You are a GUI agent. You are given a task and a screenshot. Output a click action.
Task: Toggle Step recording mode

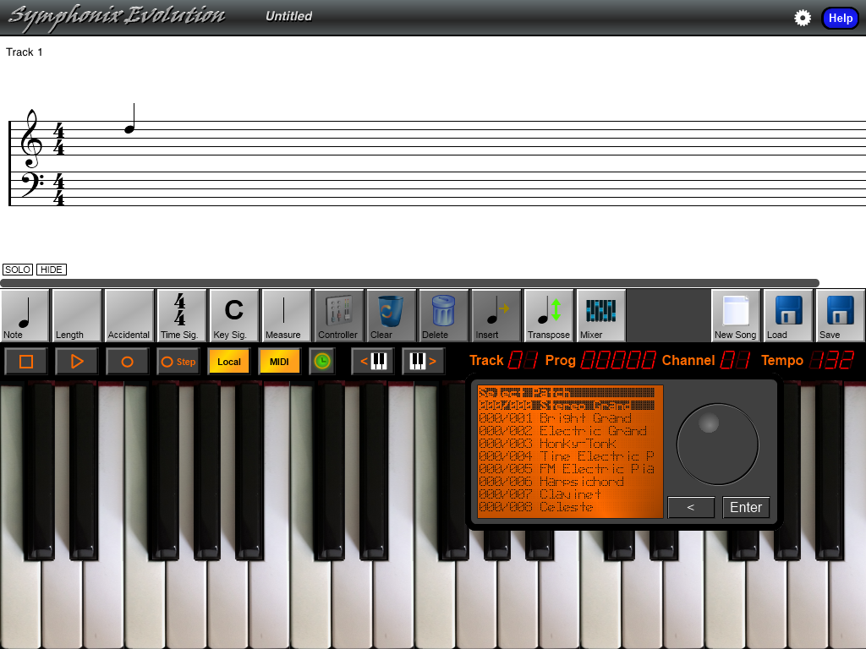point(178,362)
